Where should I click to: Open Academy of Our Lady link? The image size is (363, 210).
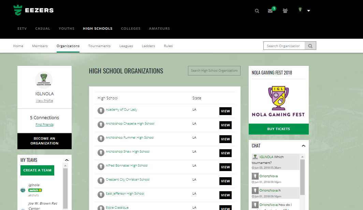[x=121, y=109]
